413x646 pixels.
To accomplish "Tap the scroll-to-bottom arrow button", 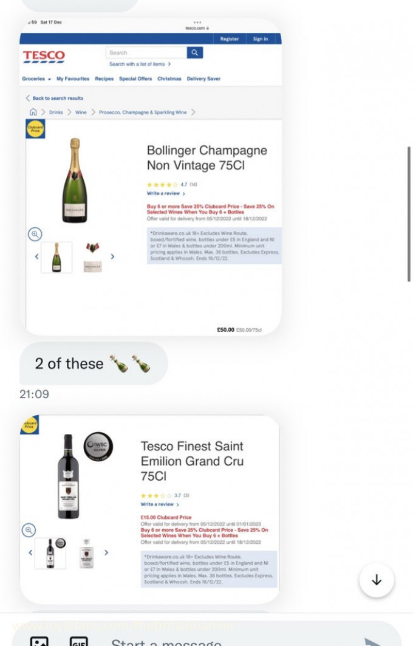I will tap(377, 580).
